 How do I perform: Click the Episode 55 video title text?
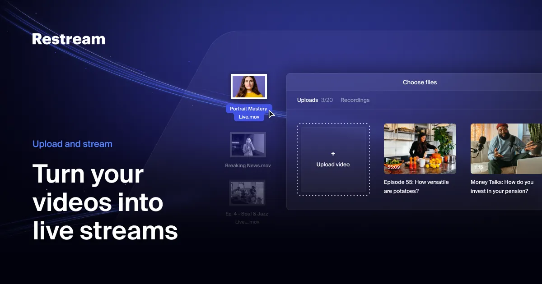(x=416, y=187)
